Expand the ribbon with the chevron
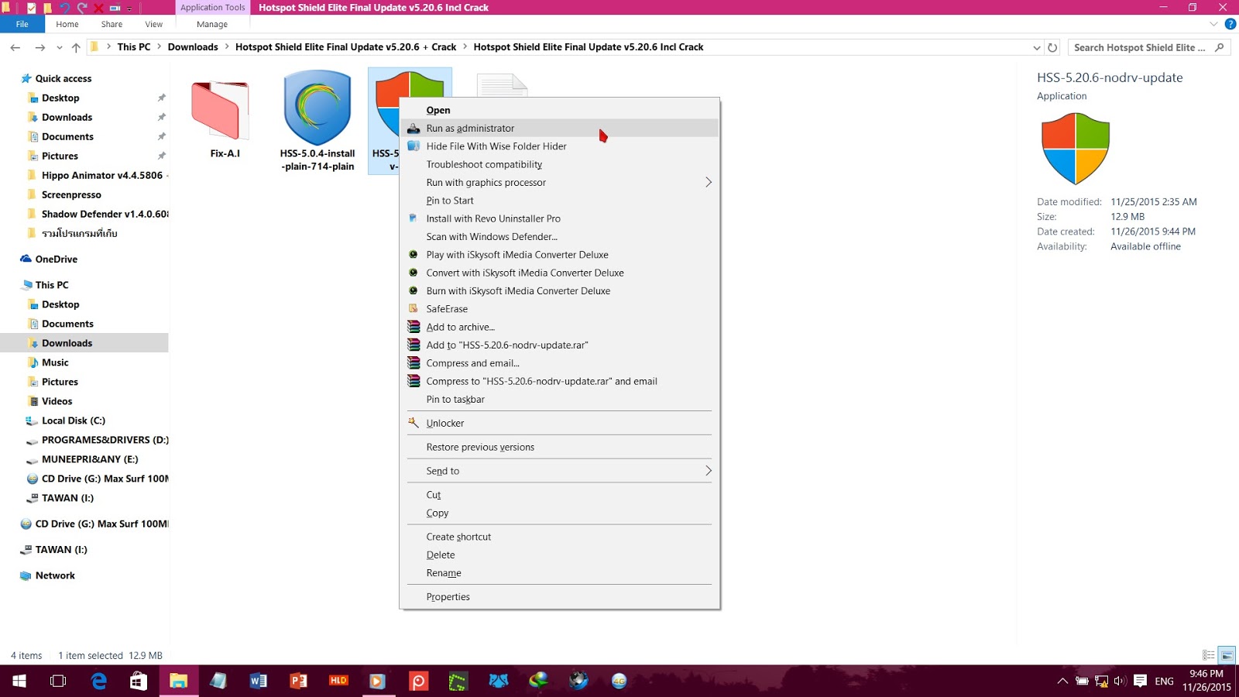 pos(1213,24)
